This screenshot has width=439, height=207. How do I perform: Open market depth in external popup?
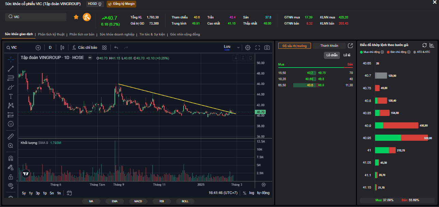pos(350,46)
